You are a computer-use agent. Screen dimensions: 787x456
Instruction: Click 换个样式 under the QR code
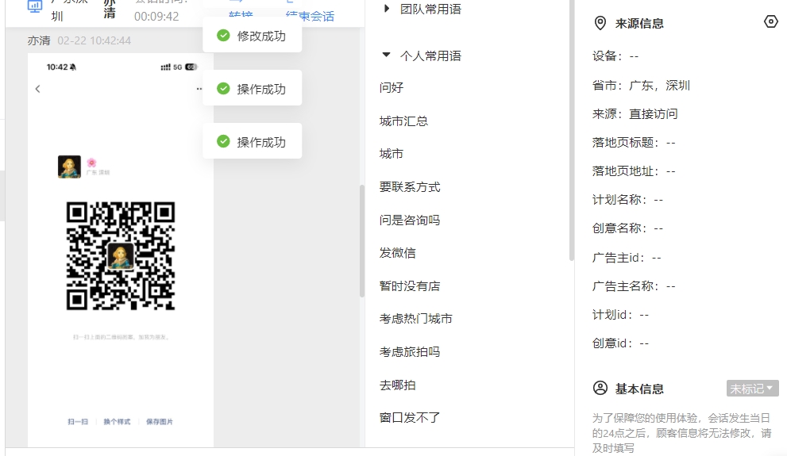tap(117, 422)
